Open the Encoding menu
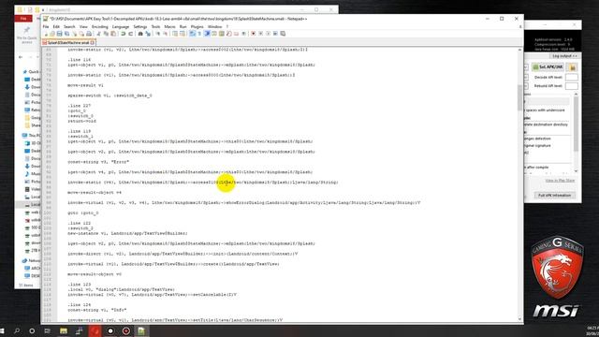The width and height of the screenshot is (599, 337). 100,27
